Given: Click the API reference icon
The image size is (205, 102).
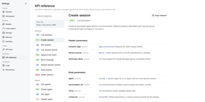Looking at the screenshot, I should click(x=3, y=58).
